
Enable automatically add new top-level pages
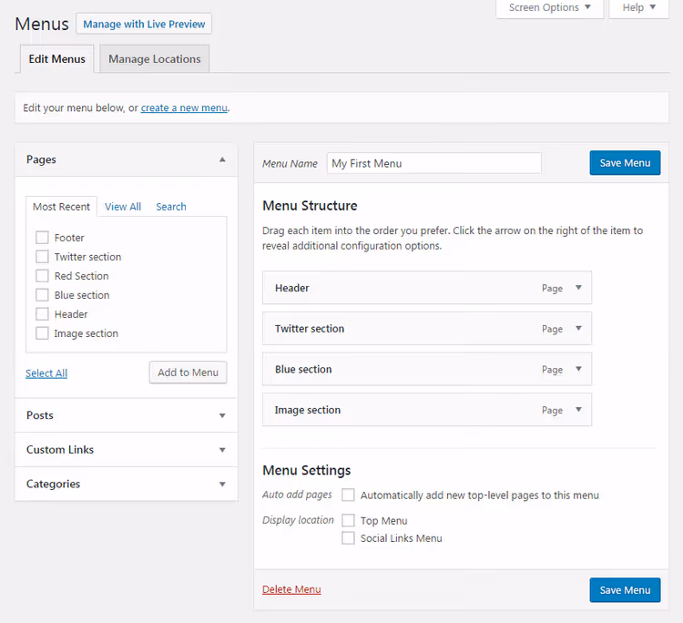pyautogui.click(x=348, y=495)
